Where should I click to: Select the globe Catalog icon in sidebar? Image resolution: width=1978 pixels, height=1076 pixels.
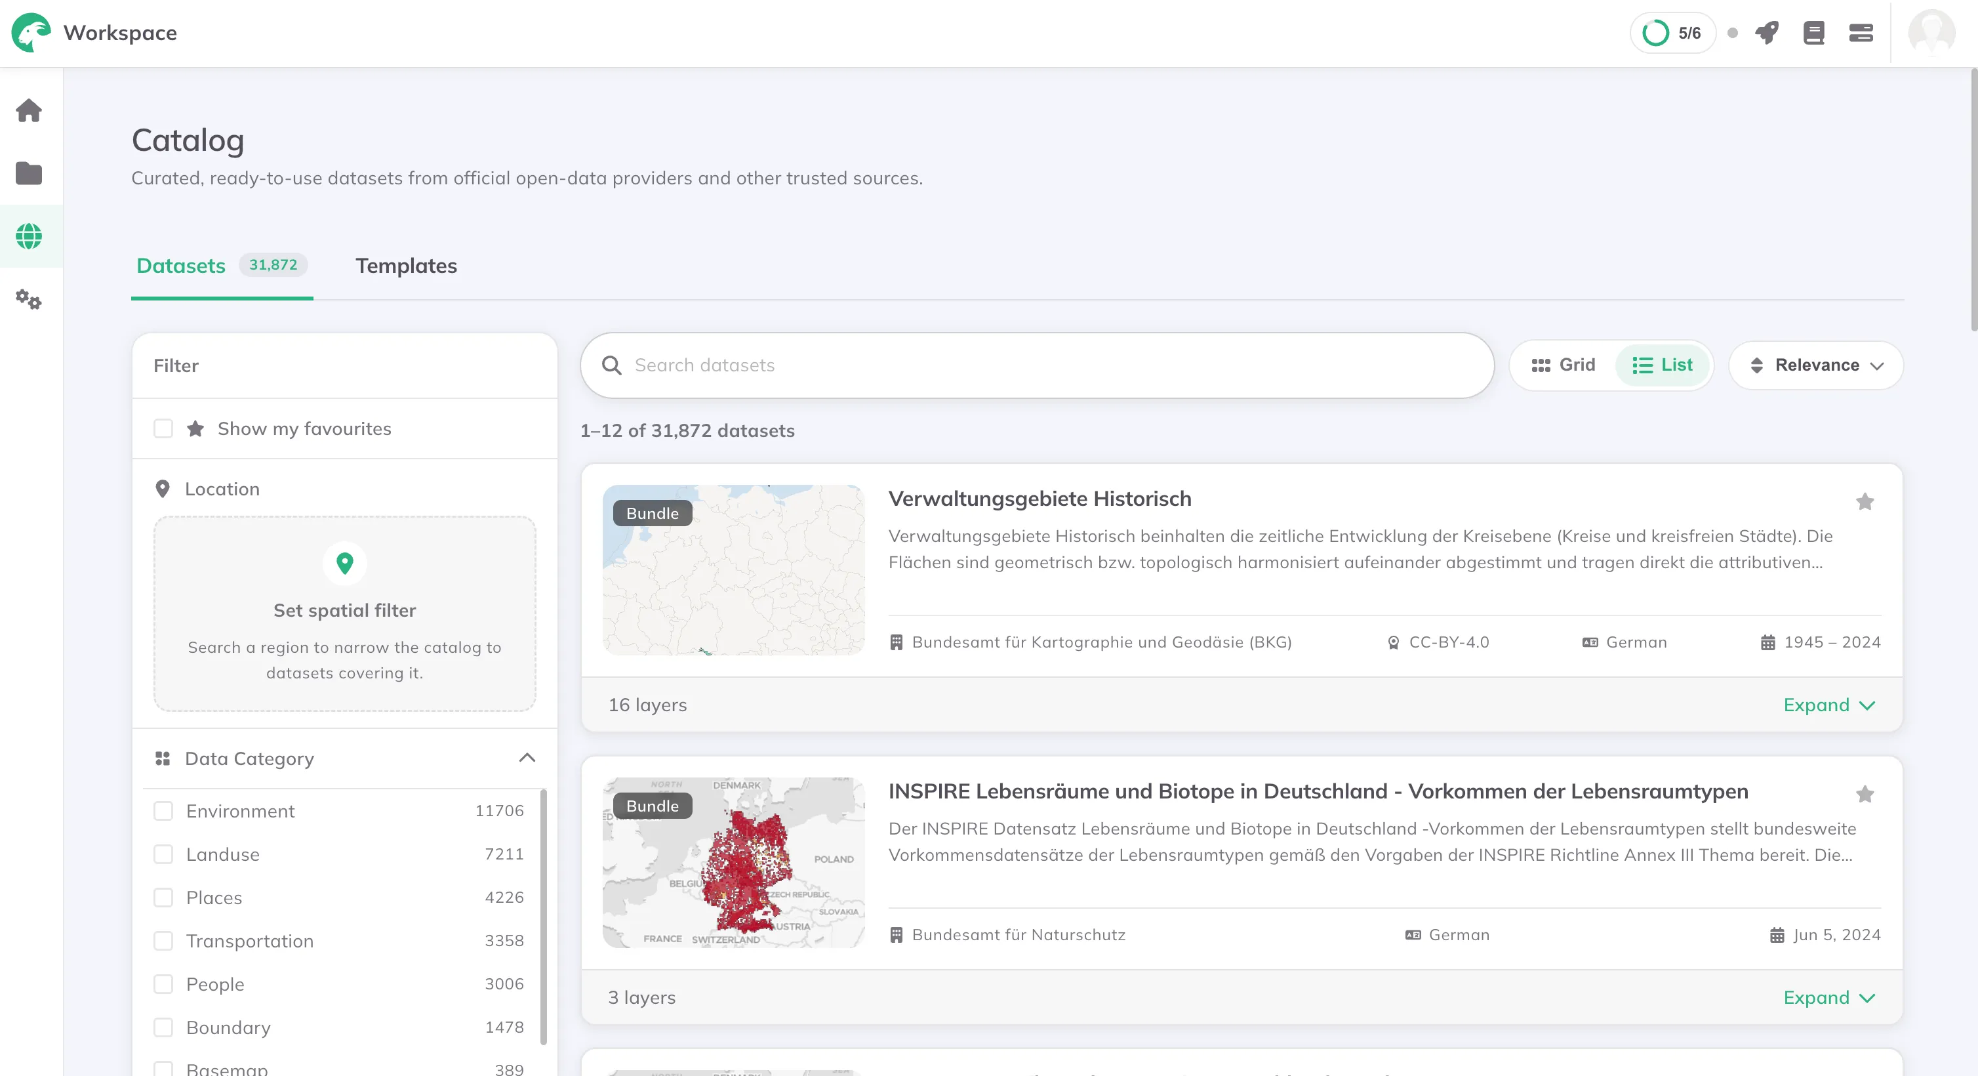(29, 237)
